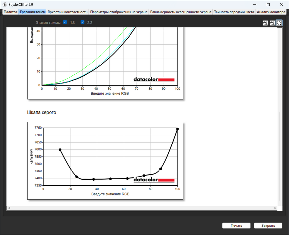289x235 pixels.
Task: Click the datacolor logo on gamma chart
Action: click(x=154, y=80)
